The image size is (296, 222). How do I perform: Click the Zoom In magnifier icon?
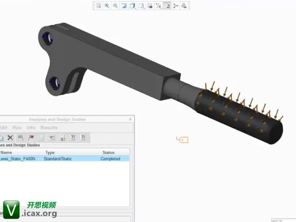(x=107, y=5)
